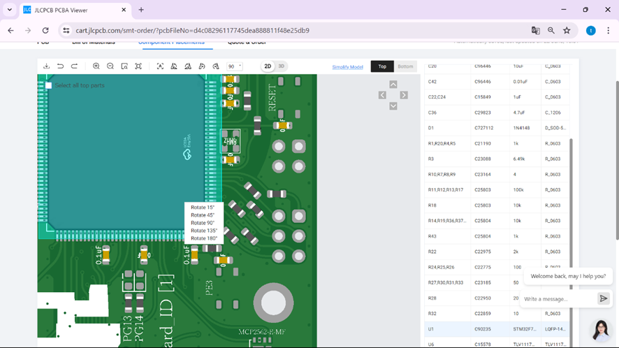The width and height of the screenshot is (619, 348).
Task: Choose 'Rotate 45°' from the context menu
Action: click(203, 215)
